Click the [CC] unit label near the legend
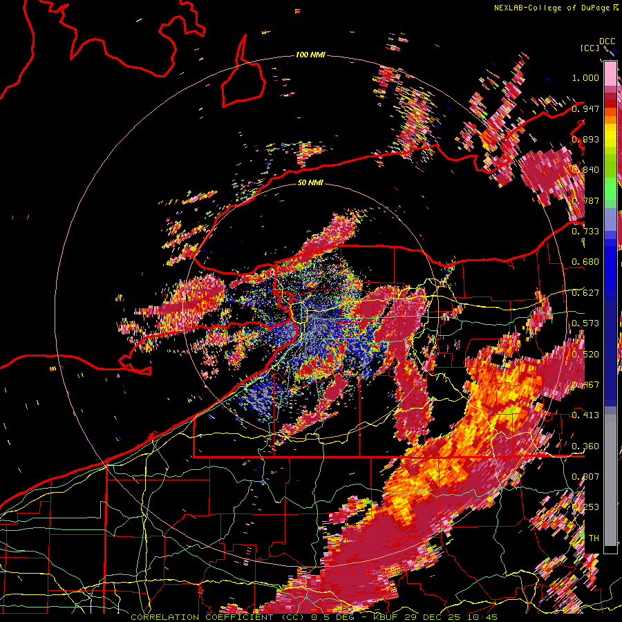This screenshot has height=622, width=622. click(x=590, y=48)
